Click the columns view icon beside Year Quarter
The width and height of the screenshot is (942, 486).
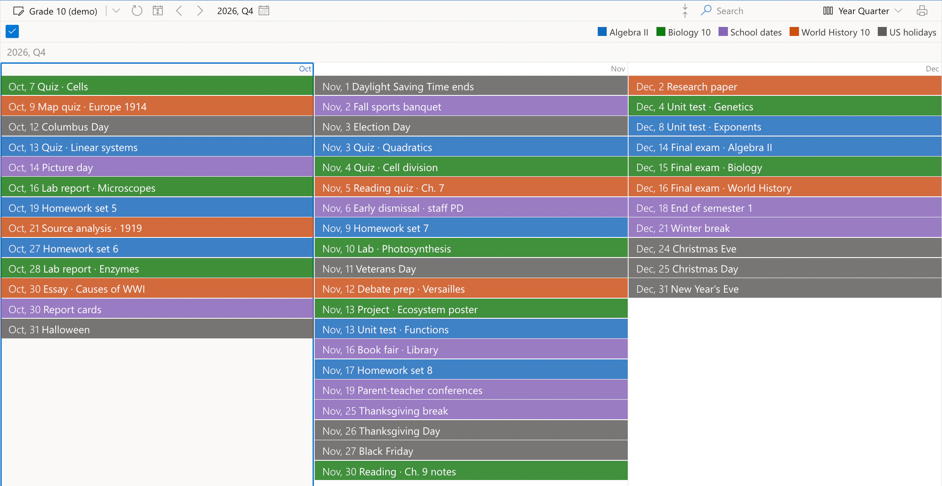click(828, 11)
